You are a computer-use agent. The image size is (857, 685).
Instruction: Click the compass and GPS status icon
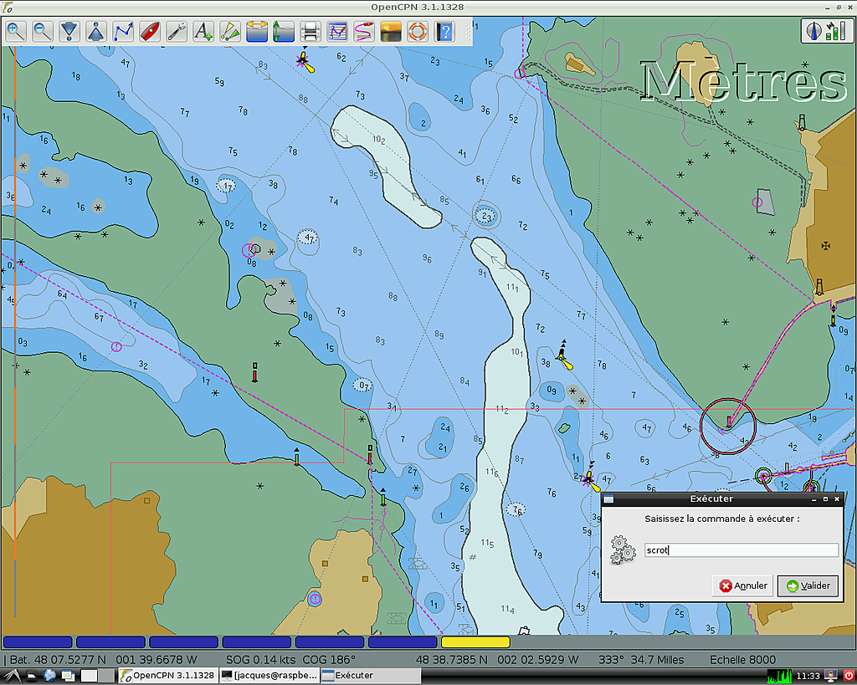click(826, 31)
